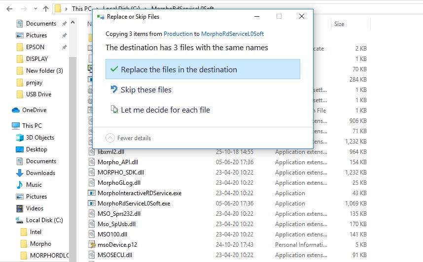Image resolution: width=423 pixels, height=262 pixels.
Task: Select This PC in the navigation pane
Action: tap(32, 126)
